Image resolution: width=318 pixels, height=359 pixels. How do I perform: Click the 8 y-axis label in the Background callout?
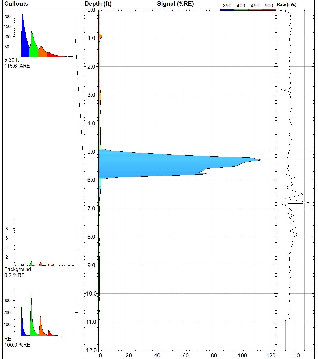7,229
